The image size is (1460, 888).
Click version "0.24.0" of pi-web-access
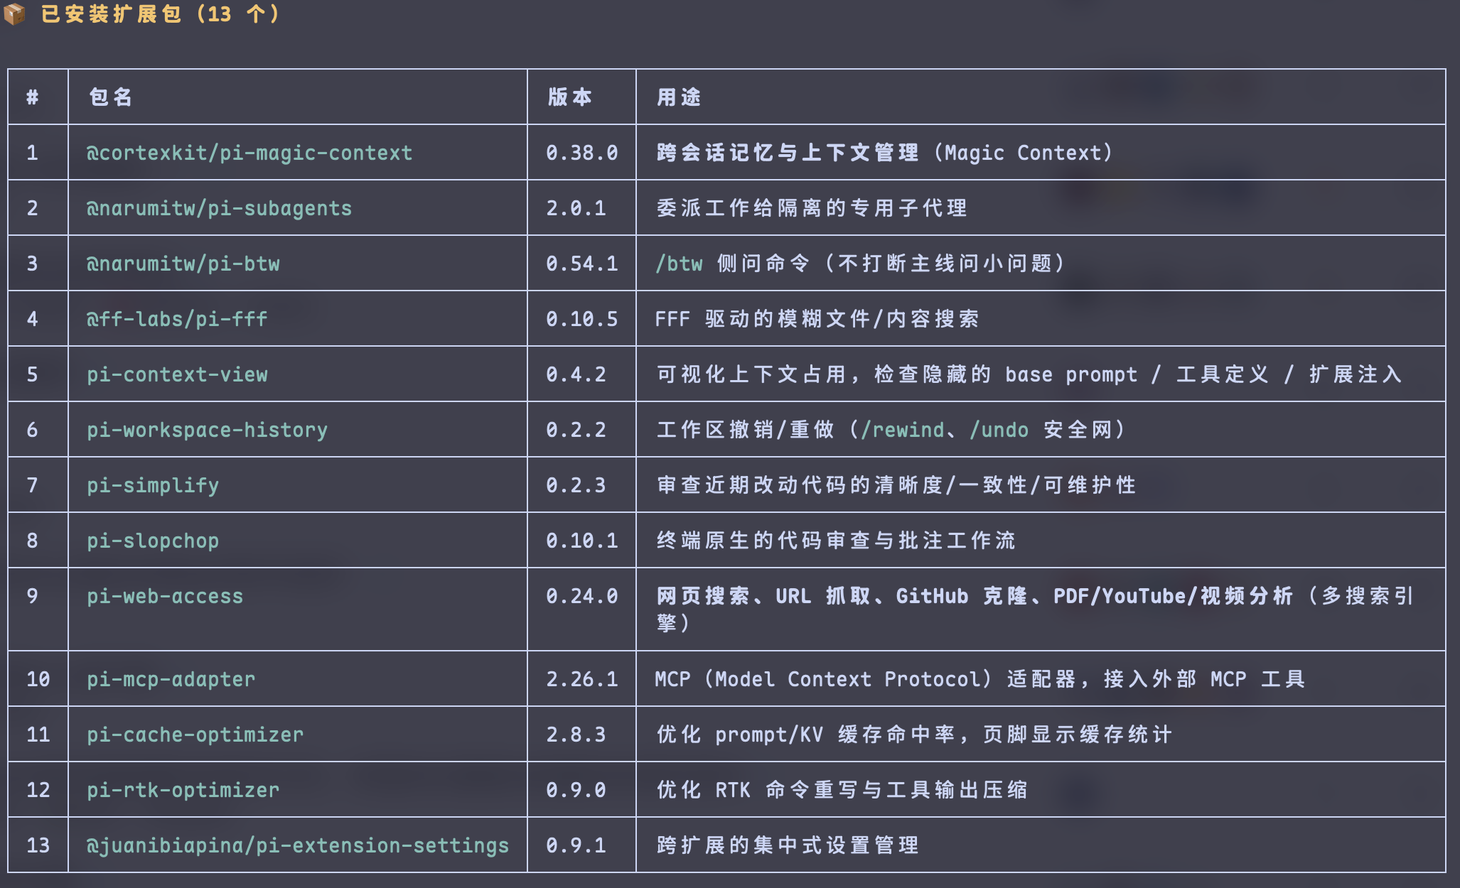click(x=581, y=596)
